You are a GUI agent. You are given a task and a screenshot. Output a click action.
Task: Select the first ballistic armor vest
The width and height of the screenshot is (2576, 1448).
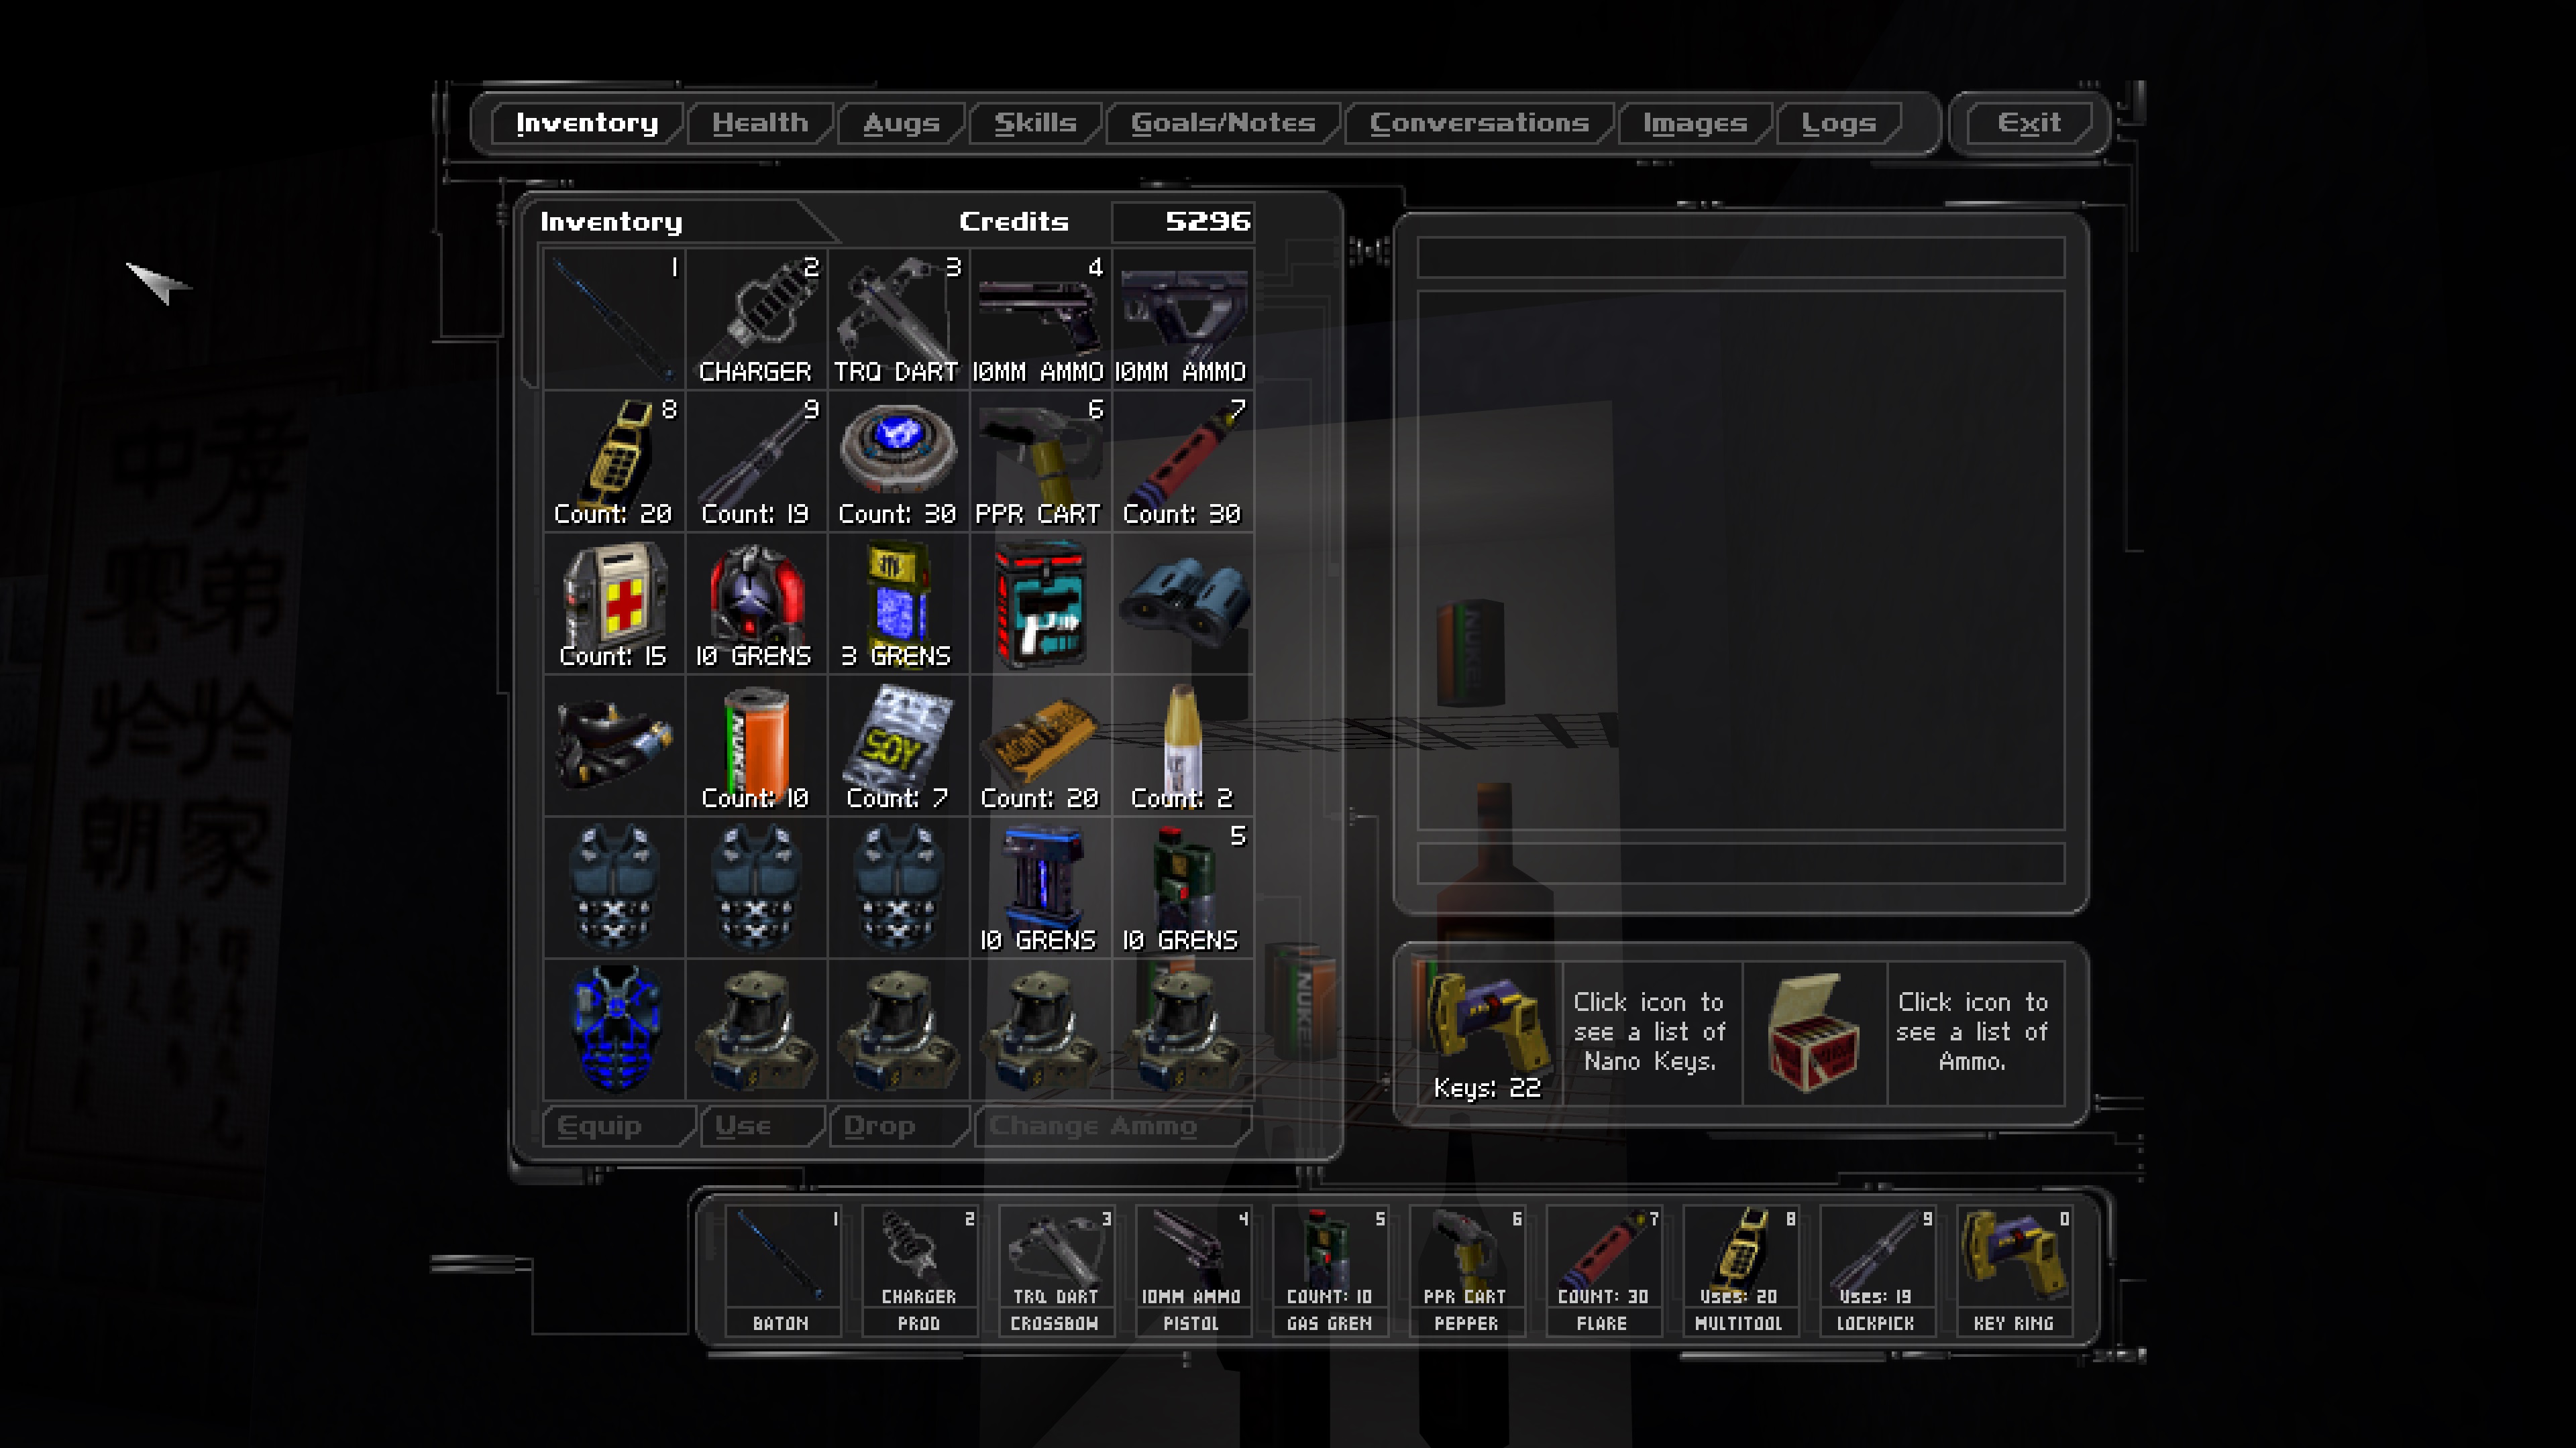click(614, 888)
